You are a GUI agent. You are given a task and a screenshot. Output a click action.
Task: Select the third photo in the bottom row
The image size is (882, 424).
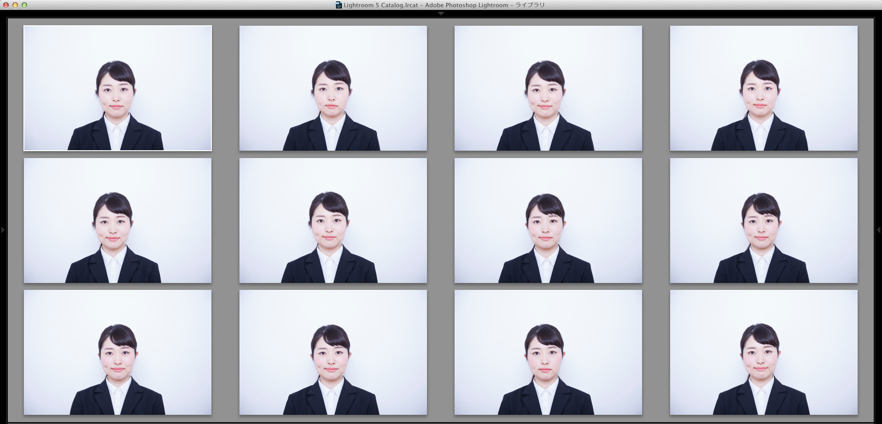click(x=548, y=352)
